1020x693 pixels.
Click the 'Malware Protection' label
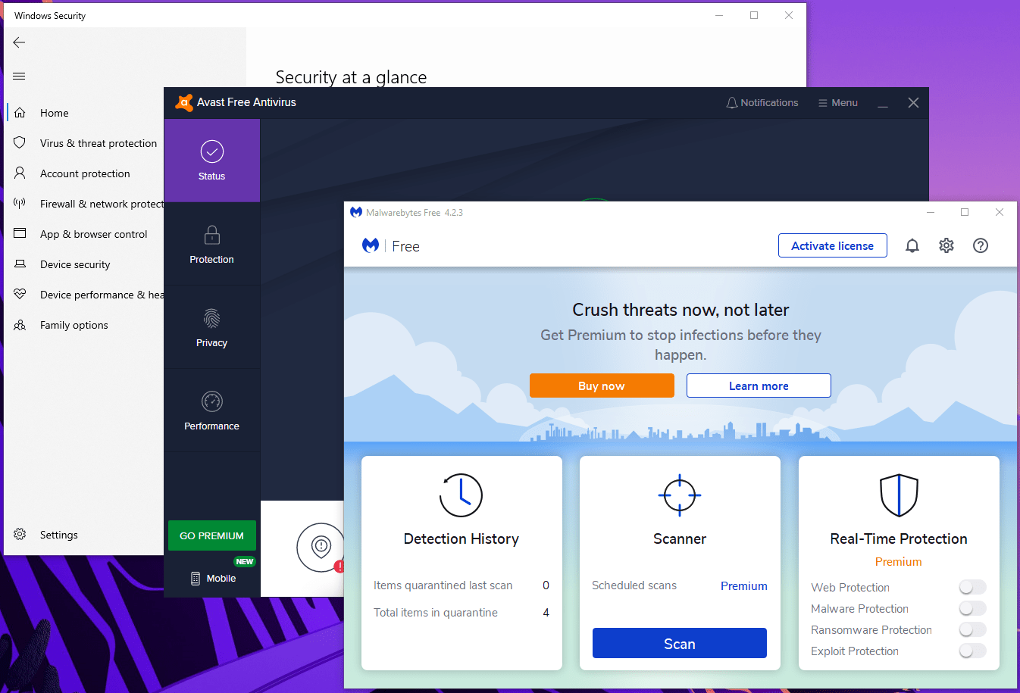(859, 608)
